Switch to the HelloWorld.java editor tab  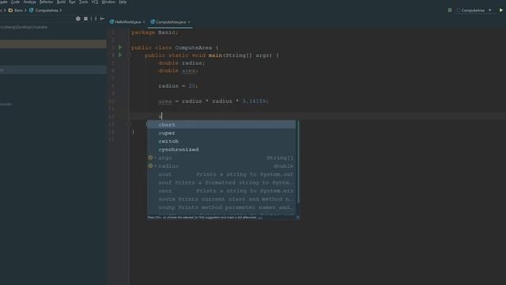(x=127, y=22)
